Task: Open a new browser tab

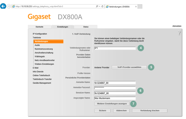Action: tap(140, 7)
